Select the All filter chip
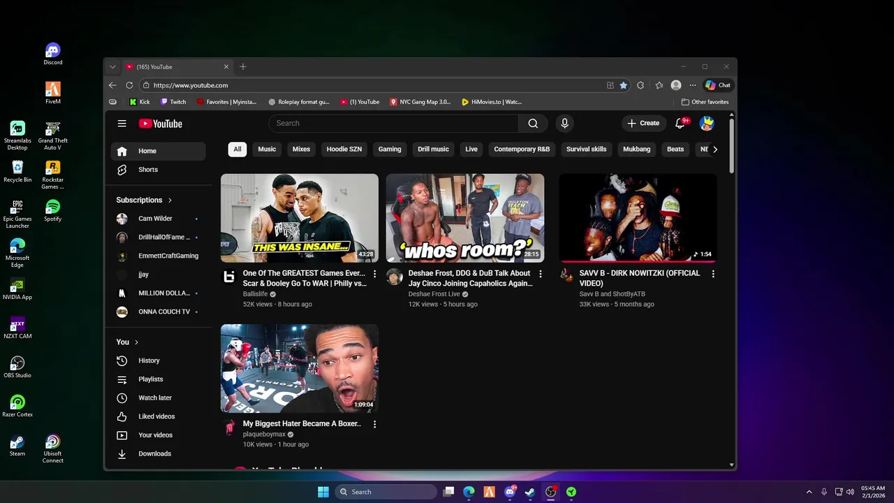Screen dimensions: 894x503 tap(237, 150)
